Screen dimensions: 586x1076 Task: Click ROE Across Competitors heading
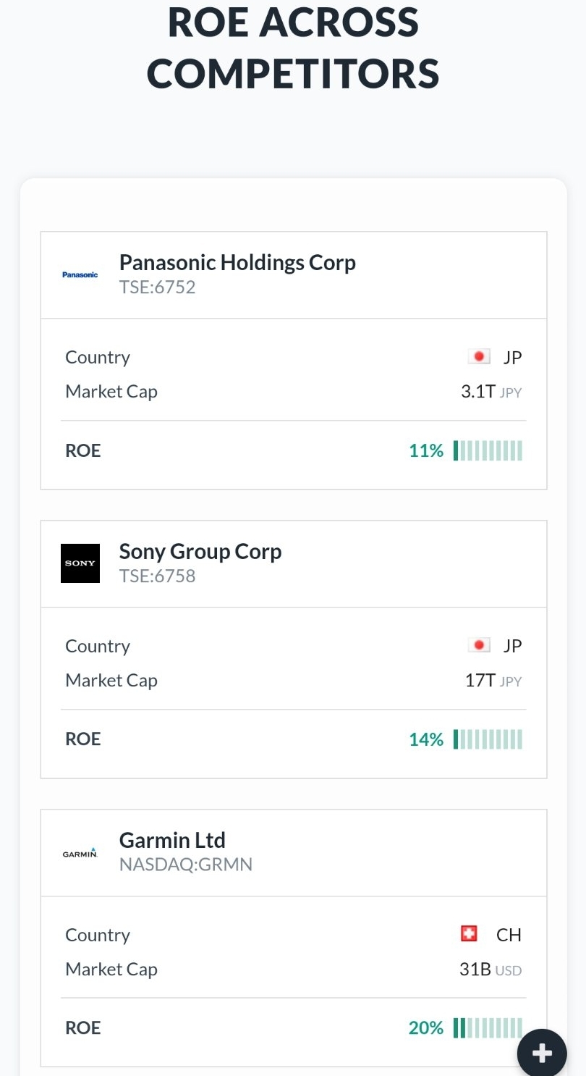(293, 48)
